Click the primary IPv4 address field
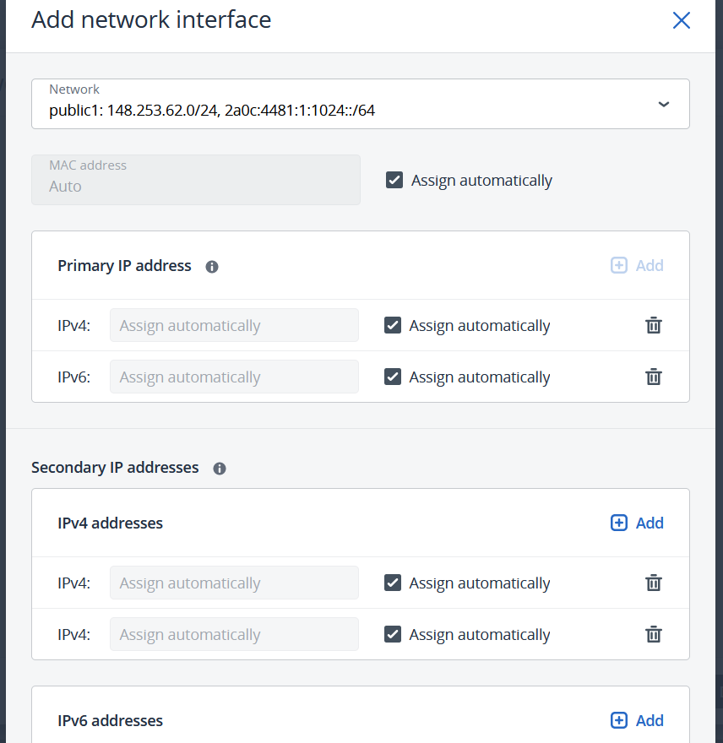Viewport: 723px width, 743px height. [234, 326]
